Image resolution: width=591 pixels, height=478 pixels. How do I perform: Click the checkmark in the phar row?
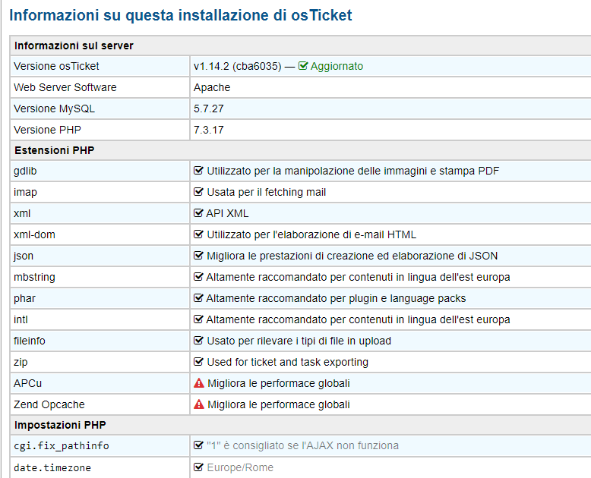199,298
